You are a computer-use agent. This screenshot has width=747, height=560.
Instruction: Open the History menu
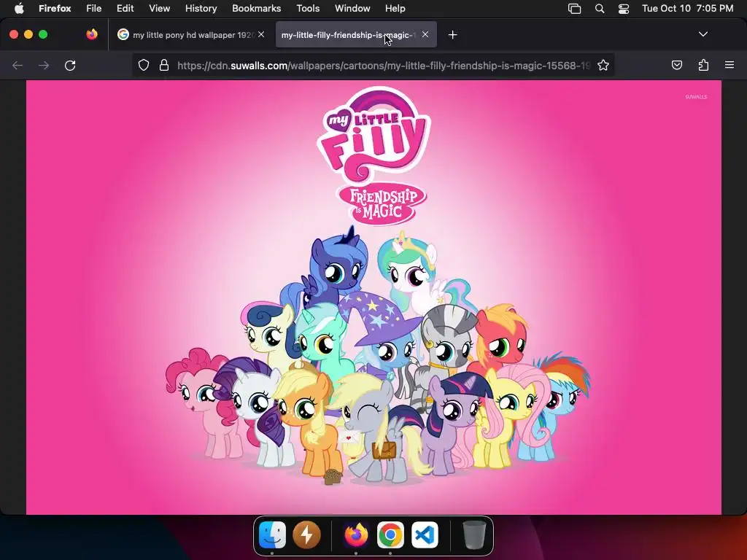pos(201,8)
